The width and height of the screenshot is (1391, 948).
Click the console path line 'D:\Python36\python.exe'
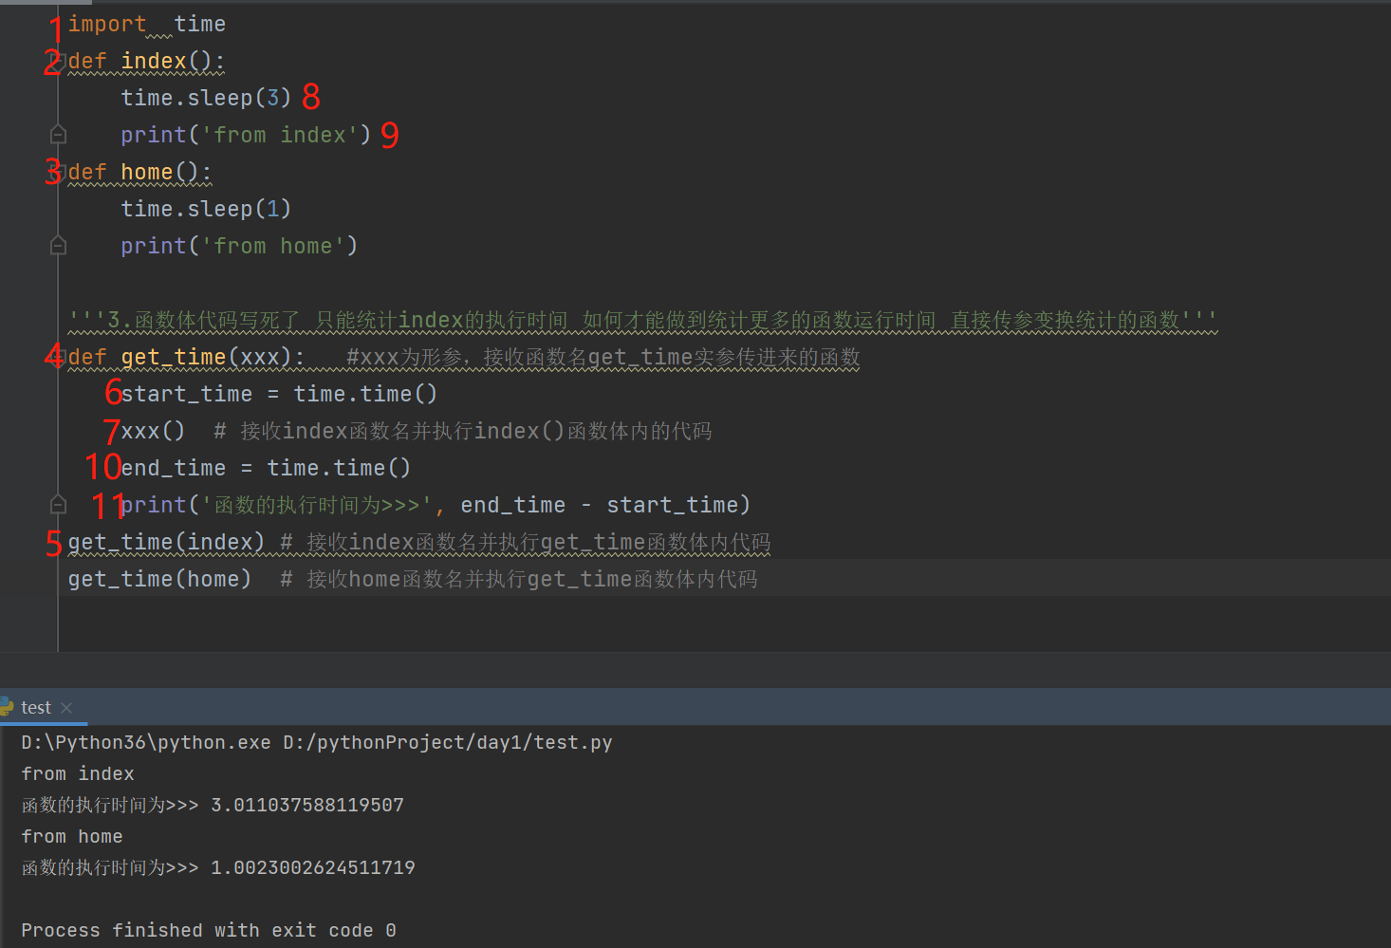pos(317,743)
